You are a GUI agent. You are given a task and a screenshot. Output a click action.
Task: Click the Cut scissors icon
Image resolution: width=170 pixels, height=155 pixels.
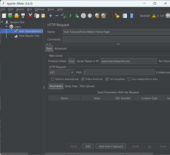(x=30, y=16)
